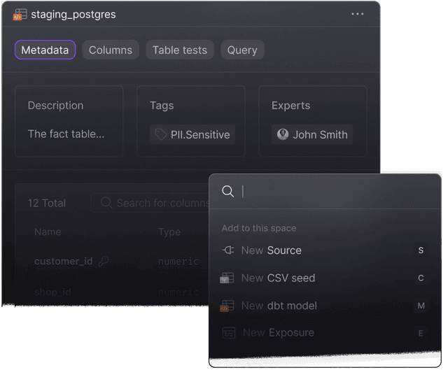Switch to the Metadata tab
The height and width of the screenshot is (370, 448).
tap(45, 50)
